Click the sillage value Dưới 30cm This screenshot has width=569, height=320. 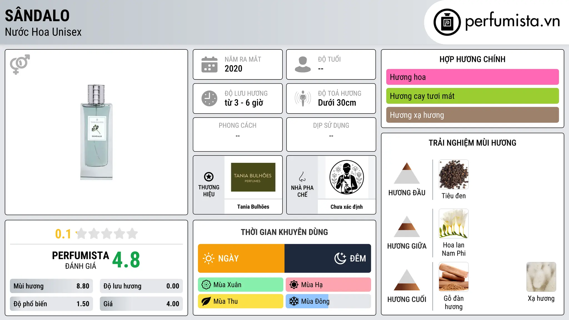tap(337, 103)
